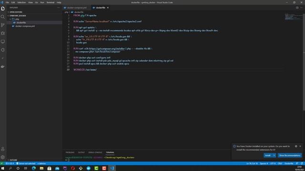Open the Install button dropdown arrow
This screenshot has height=171, width=305.
(x=274, y=155)
